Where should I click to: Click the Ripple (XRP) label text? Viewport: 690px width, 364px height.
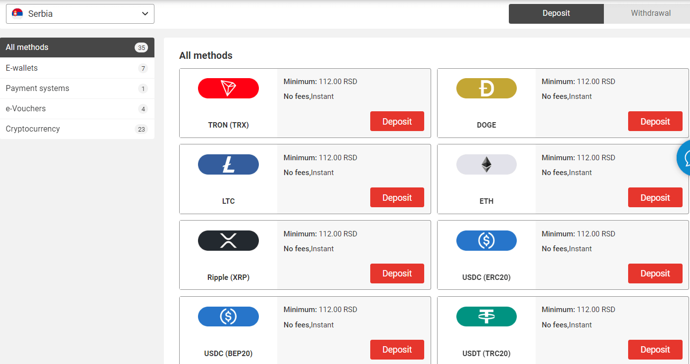click(228, 277)
